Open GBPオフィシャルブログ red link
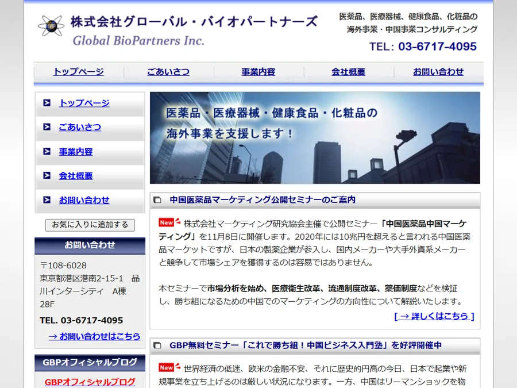The height and width of the screenshot is (388, 517). [x=90, y=382]
